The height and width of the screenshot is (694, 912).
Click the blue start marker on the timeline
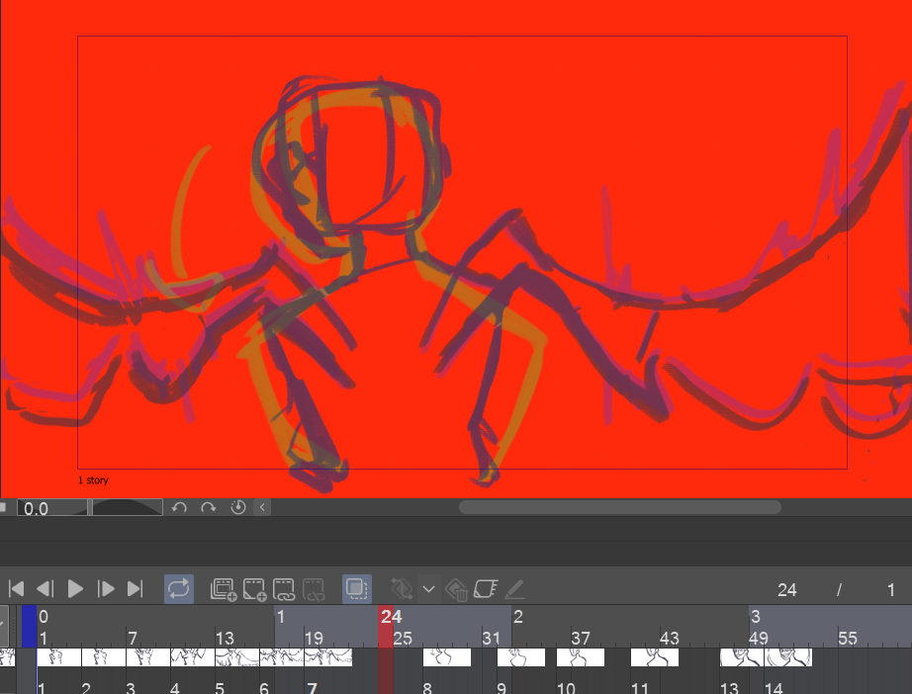29,626
